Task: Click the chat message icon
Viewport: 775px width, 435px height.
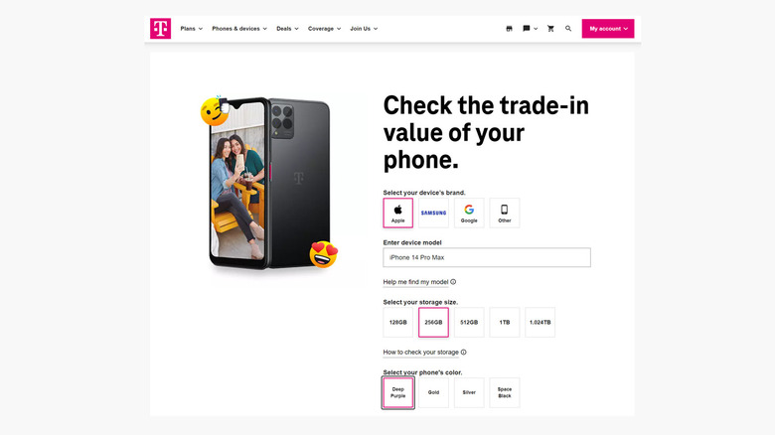Action: click(x=527, y=29)
